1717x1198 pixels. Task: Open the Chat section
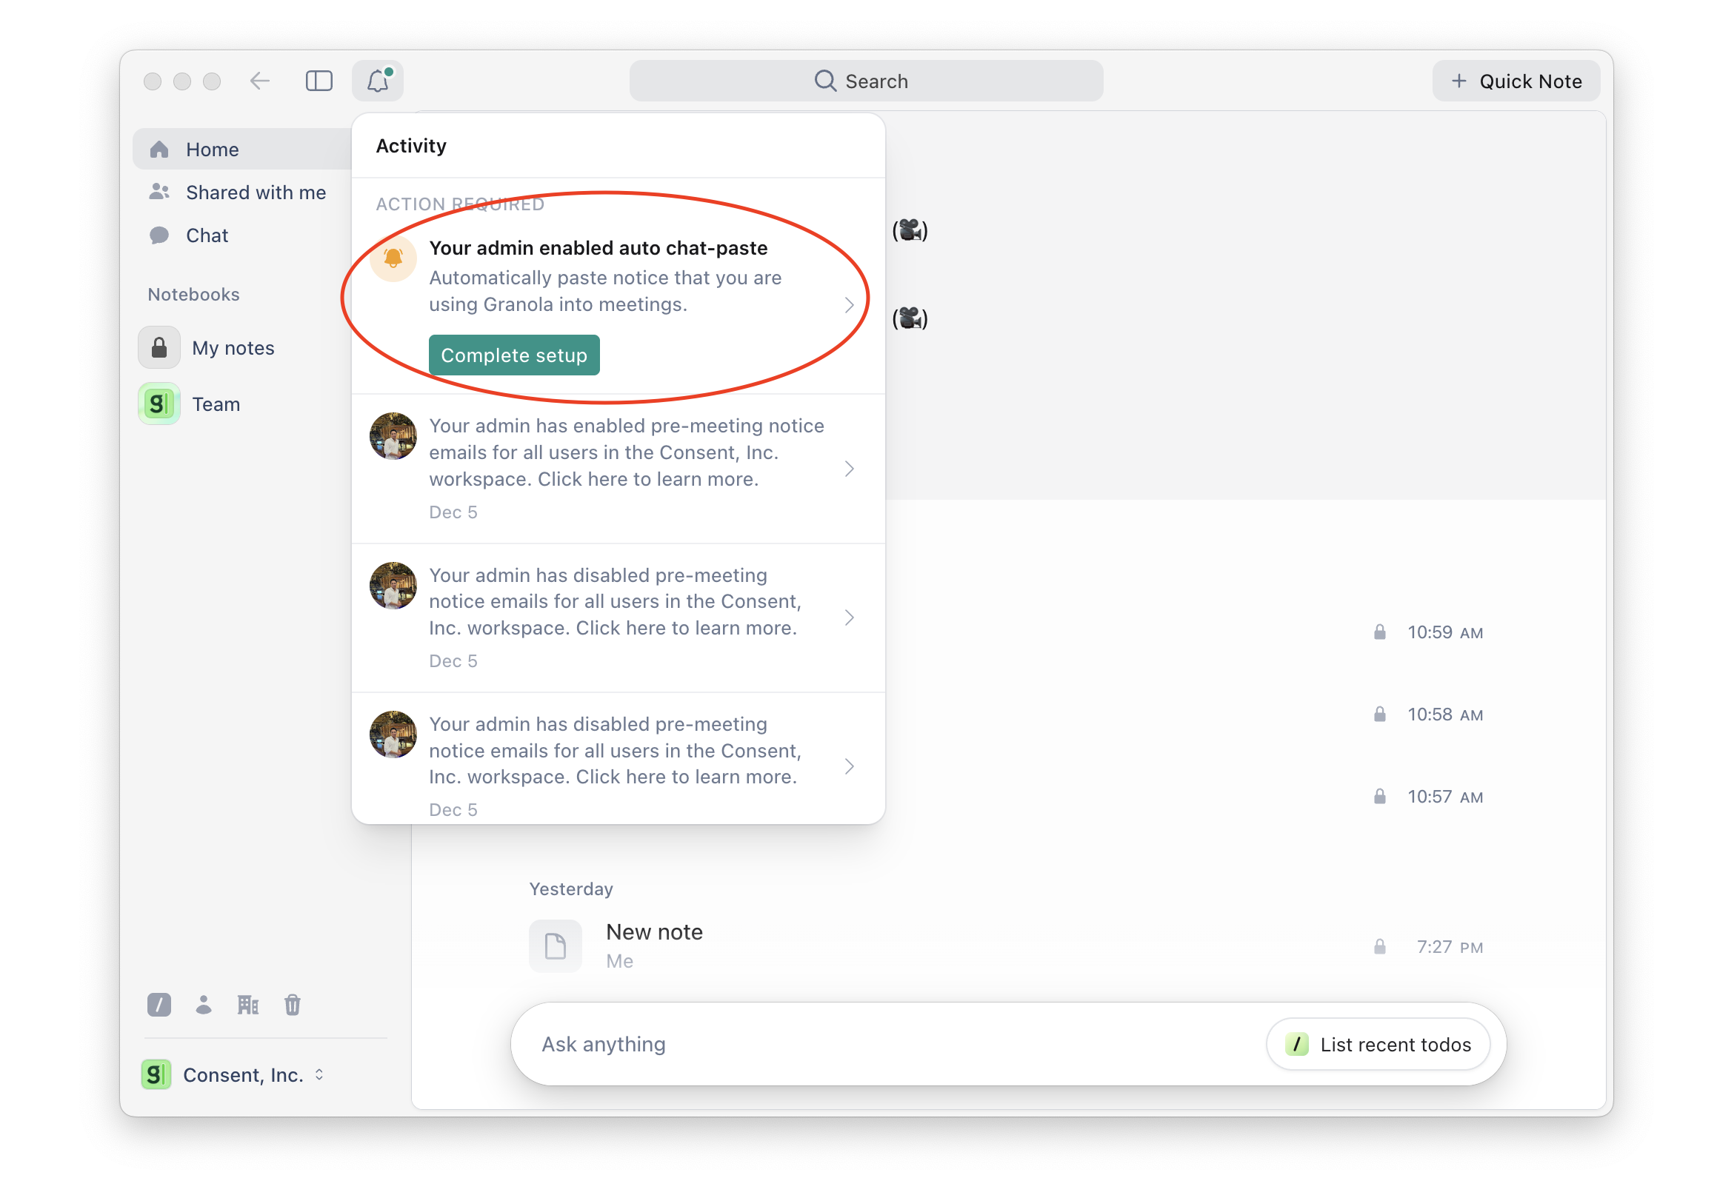pos(207,235)
